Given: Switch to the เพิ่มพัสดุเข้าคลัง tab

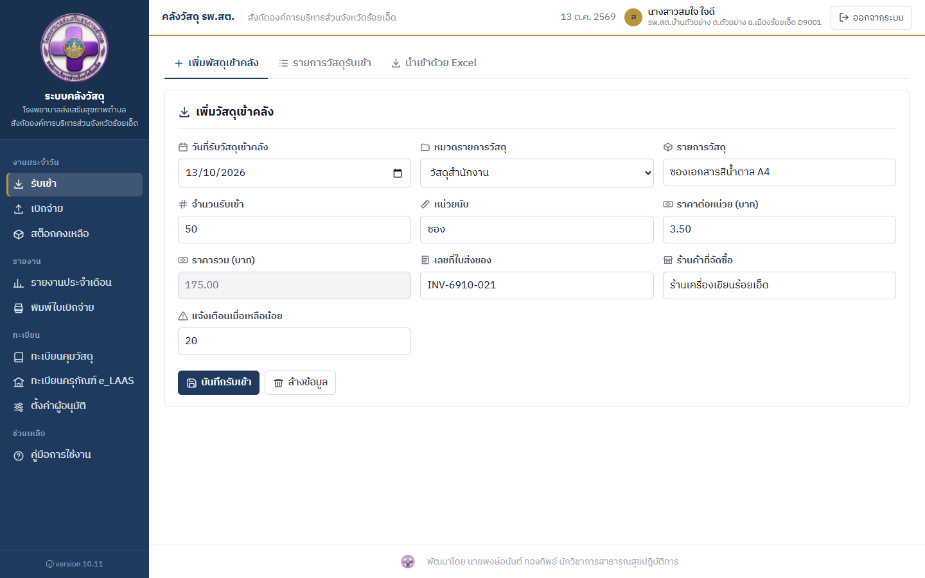Looking at the screenshot, I should click(216, 63).
